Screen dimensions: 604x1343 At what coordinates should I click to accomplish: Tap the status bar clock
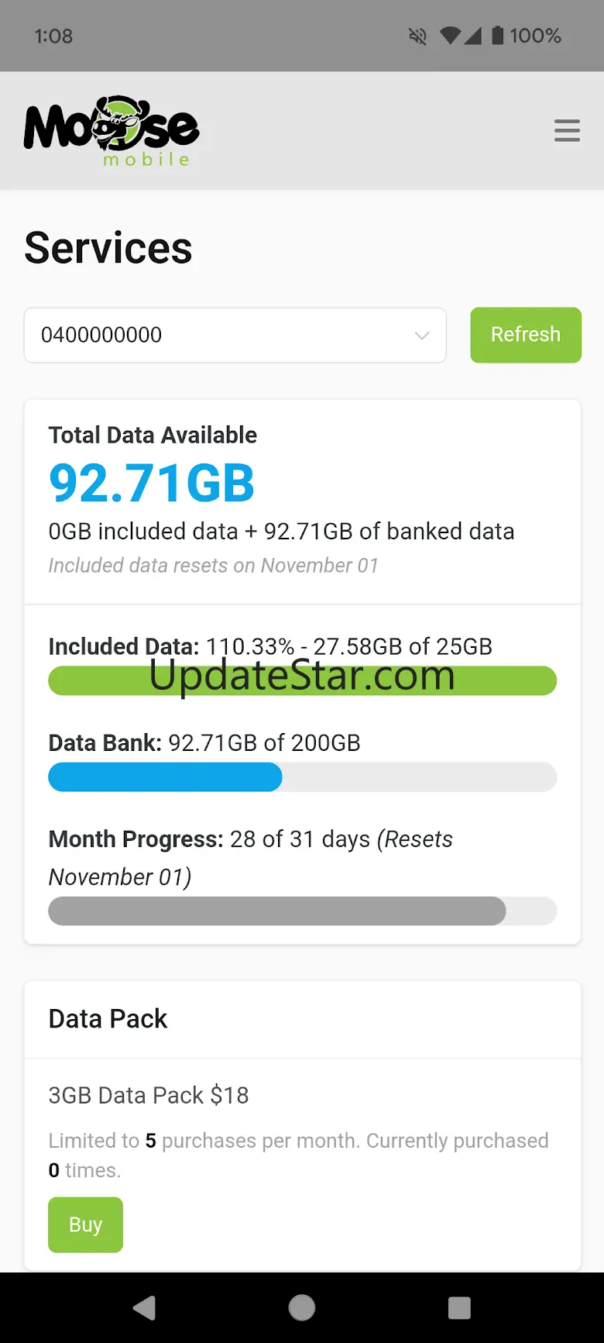53,36
